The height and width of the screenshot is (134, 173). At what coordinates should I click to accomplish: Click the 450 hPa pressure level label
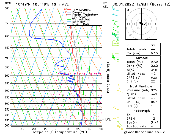click(x=8, y=48)
